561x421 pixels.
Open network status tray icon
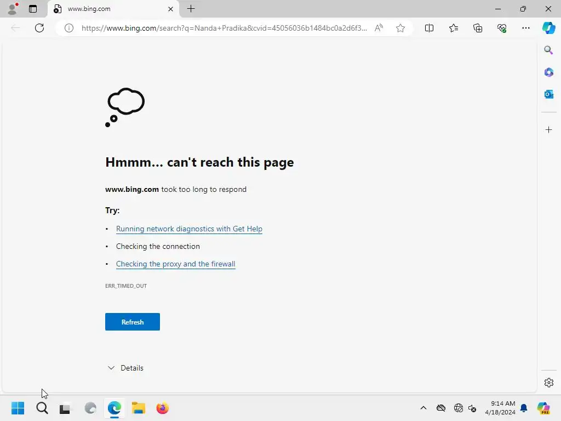point(459,408)
